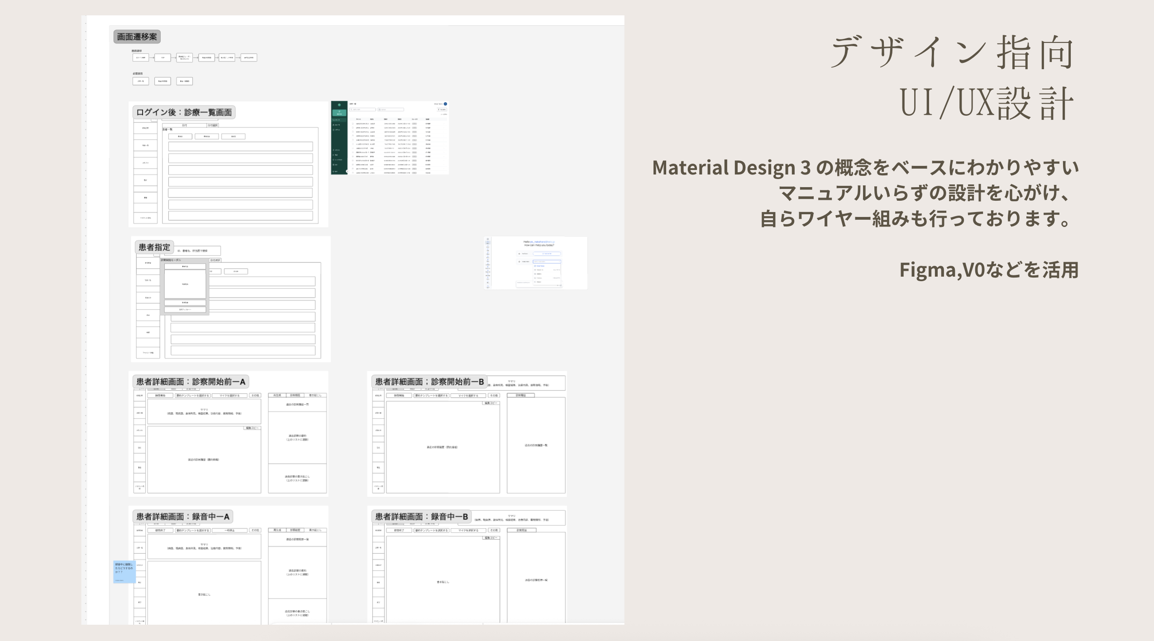Select the search magnifier icon in the patient search field
Image resolution: width=1154 pixels, height=641 pixels.
click(x=351, y=109)
